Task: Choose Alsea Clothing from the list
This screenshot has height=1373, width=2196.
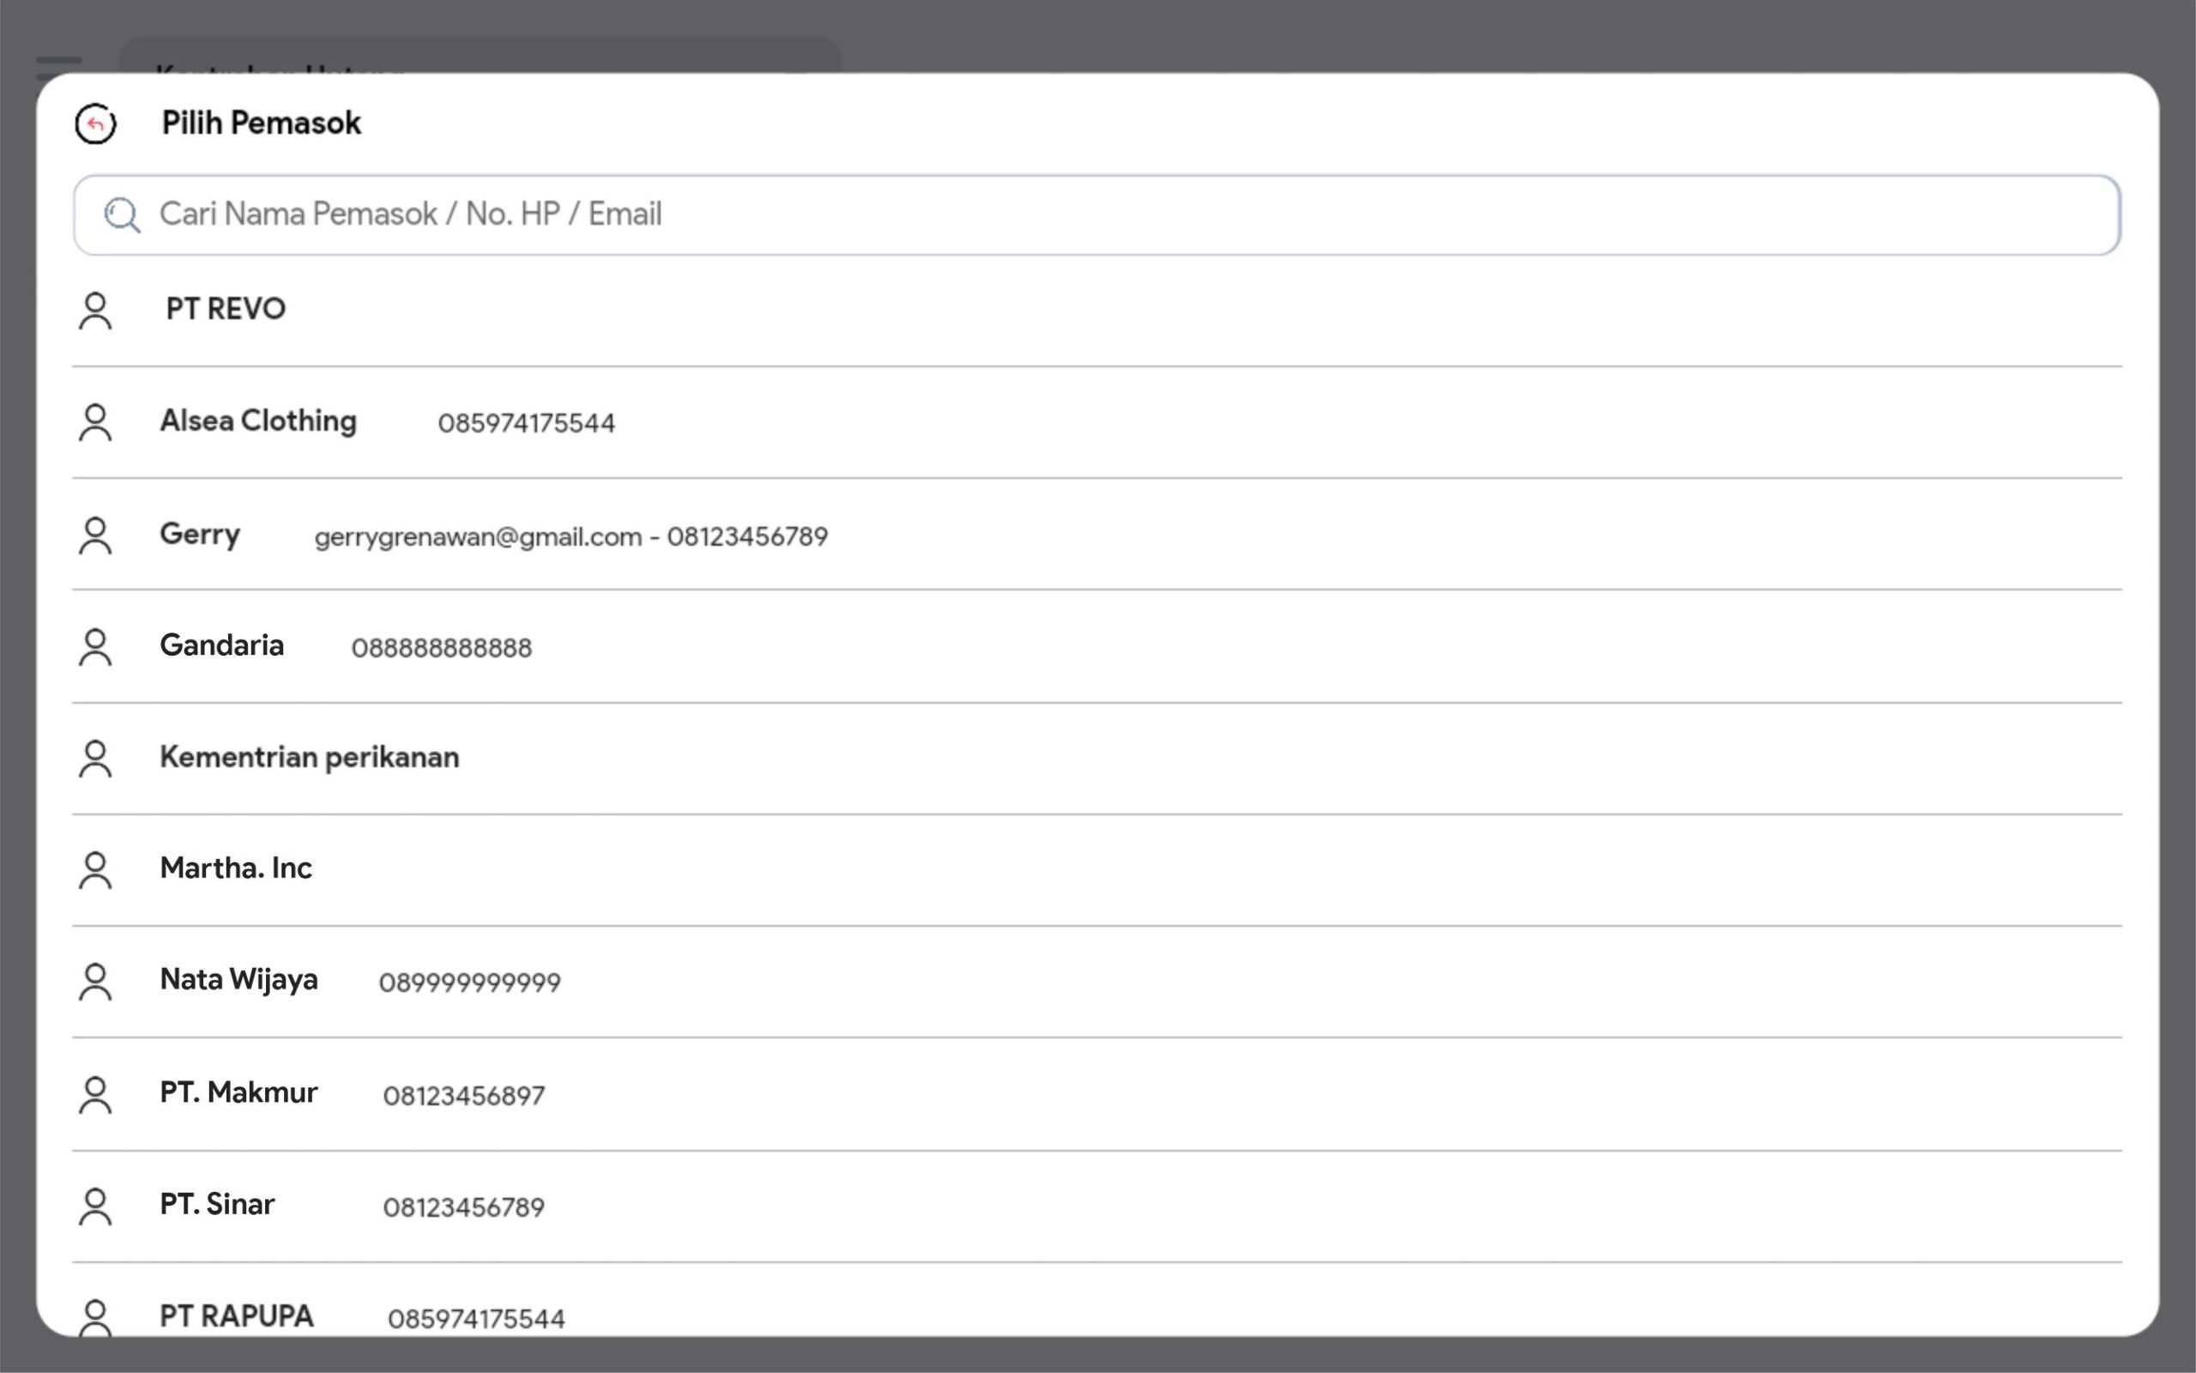Action: [x=258, y=421]
